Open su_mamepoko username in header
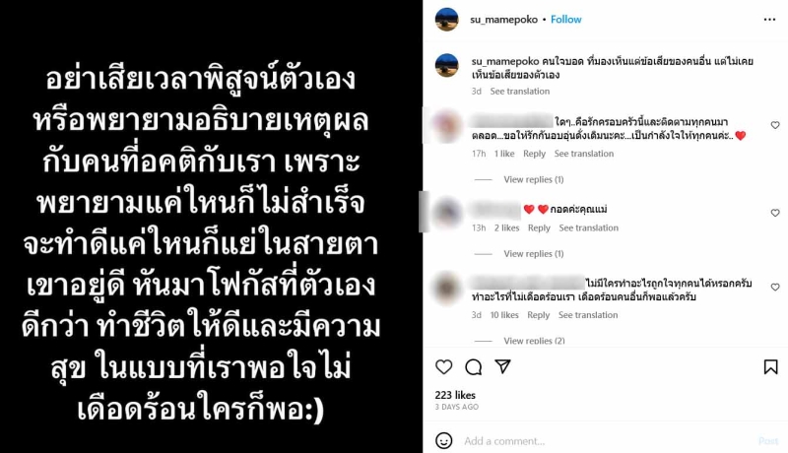 (x=503, y=20)
